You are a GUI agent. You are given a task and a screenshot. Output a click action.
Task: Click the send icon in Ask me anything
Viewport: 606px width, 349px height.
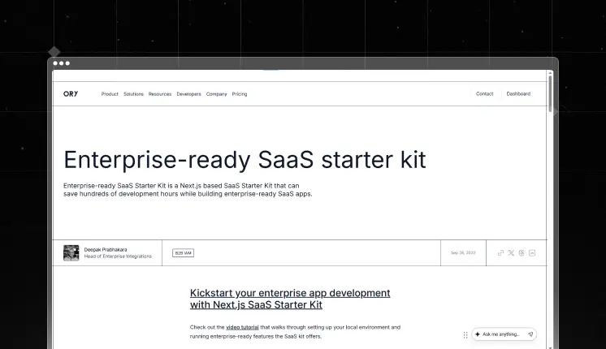[x=530, y=334]
